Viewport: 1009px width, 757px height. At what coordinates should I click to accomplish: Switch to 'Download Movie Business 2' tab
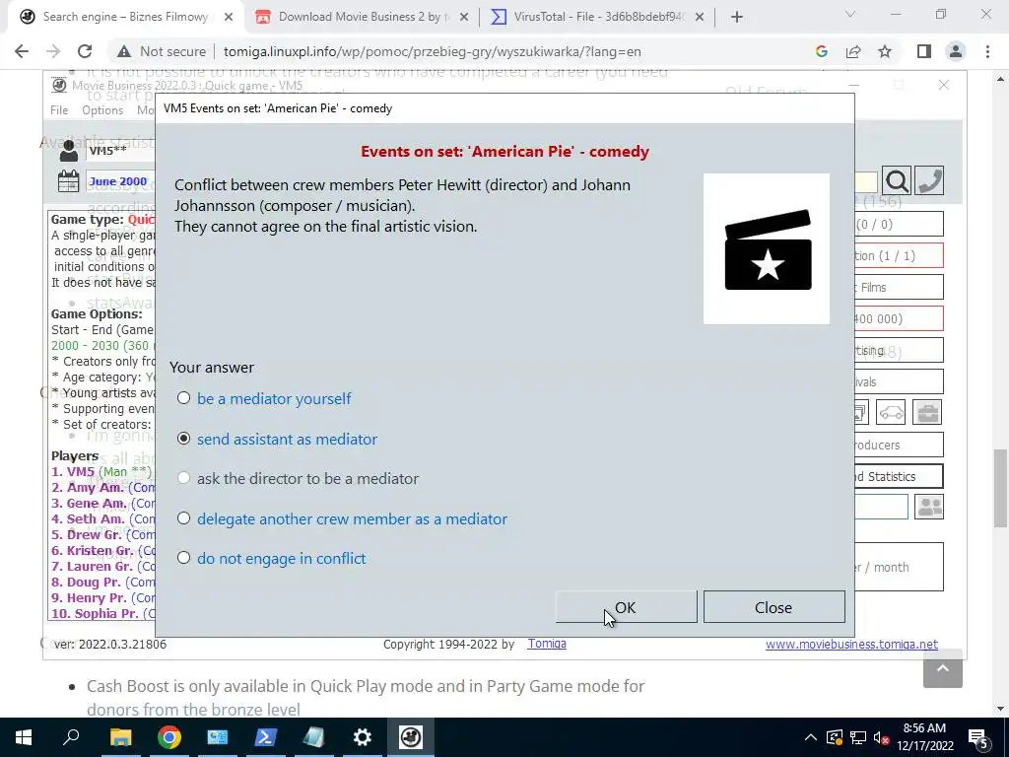tap(363, 17)
